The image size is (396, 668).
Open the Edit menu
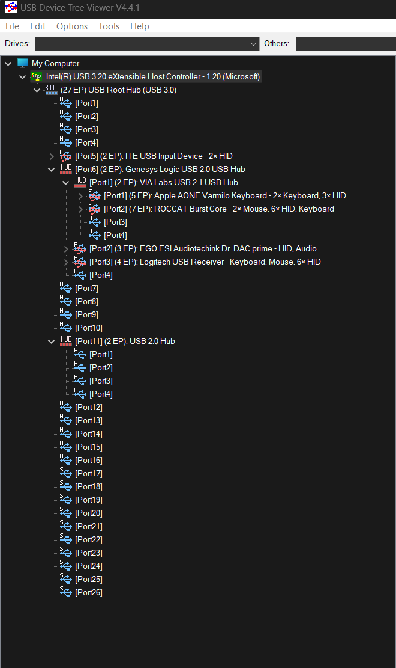[38, 26]
